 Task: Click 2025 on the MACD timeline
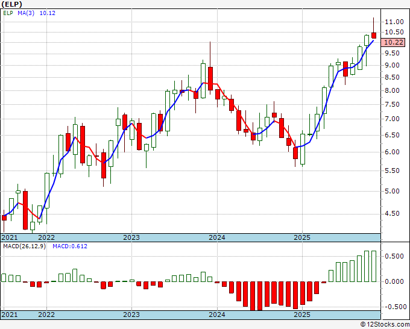(302, 315)
